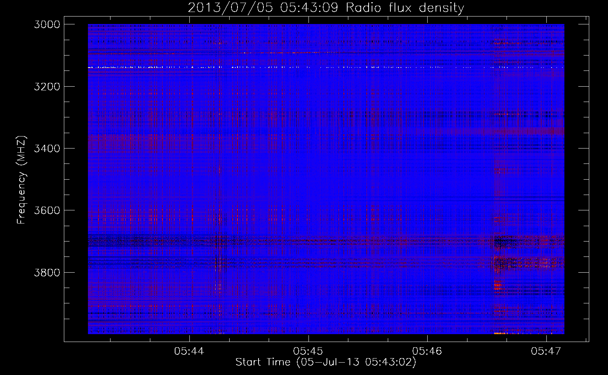Click the 'Start Time (05-Jul-13 05:43:02)' axis title

[326, 362]
